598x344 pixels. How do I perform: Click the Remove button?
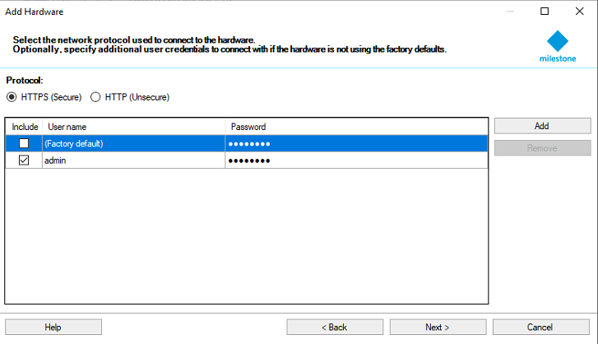541,148
